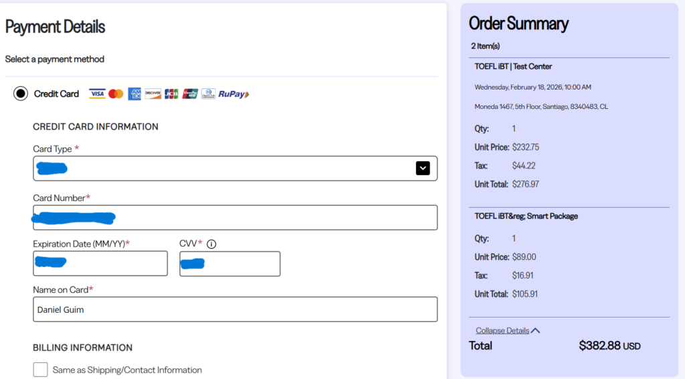685x379 pixels.
Task: Click the Discover card logo
Action: click(153, 94)
